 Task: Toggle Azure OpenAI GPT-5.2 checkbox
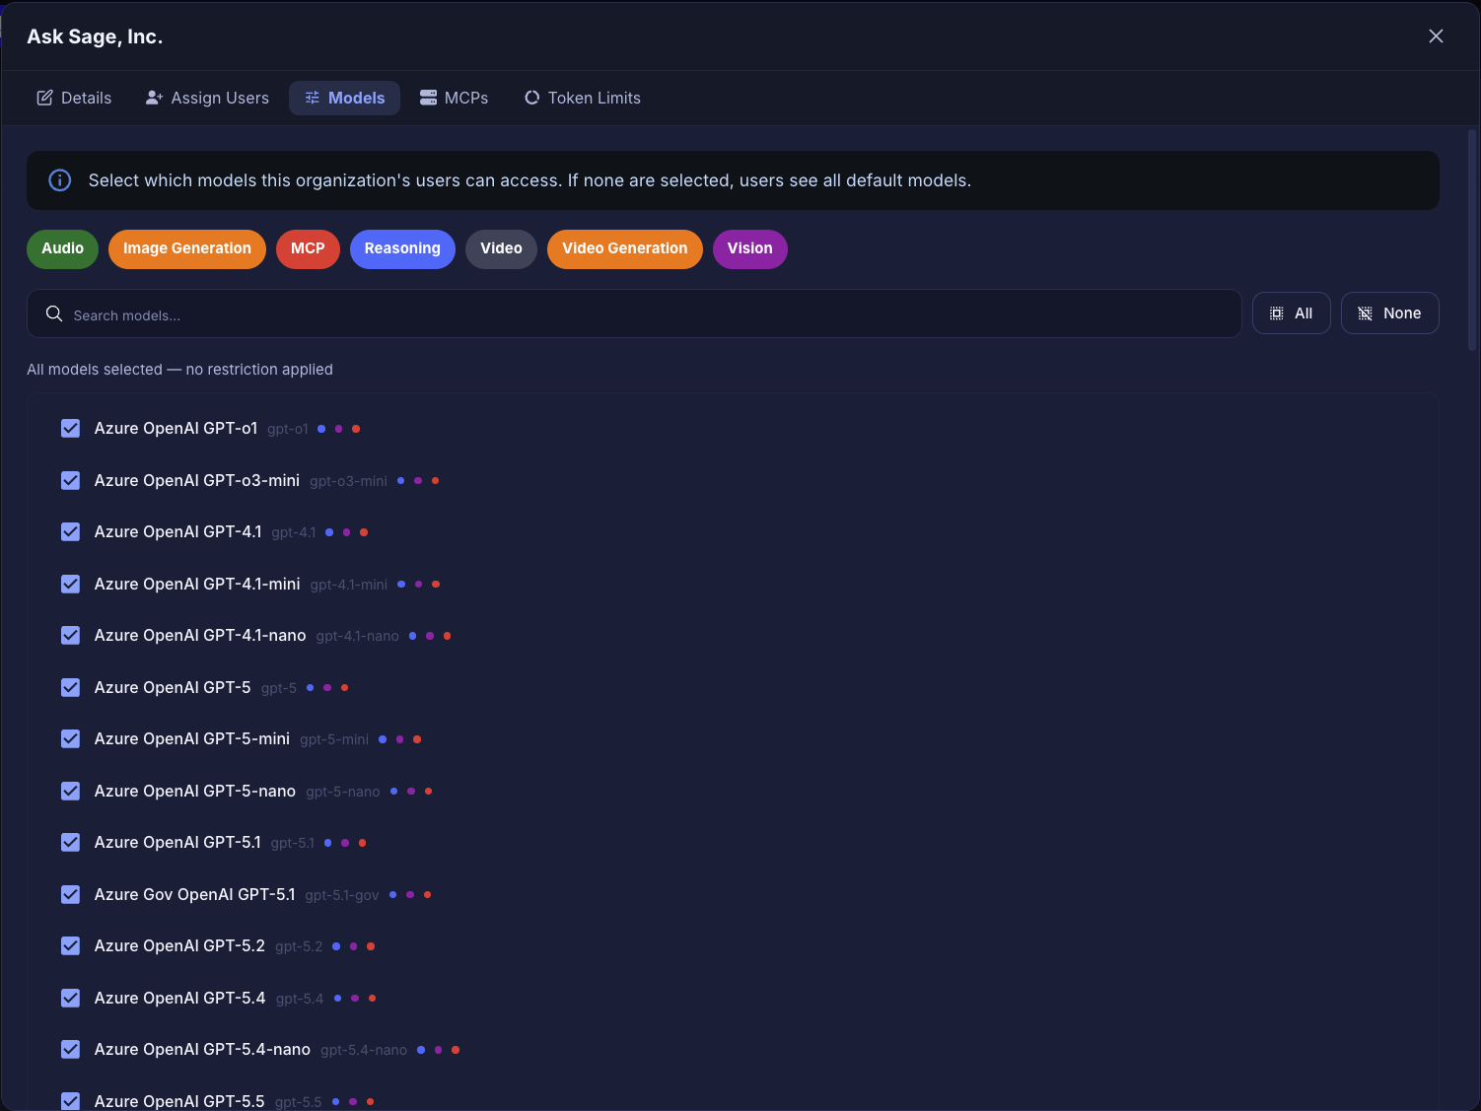point(70,945)
